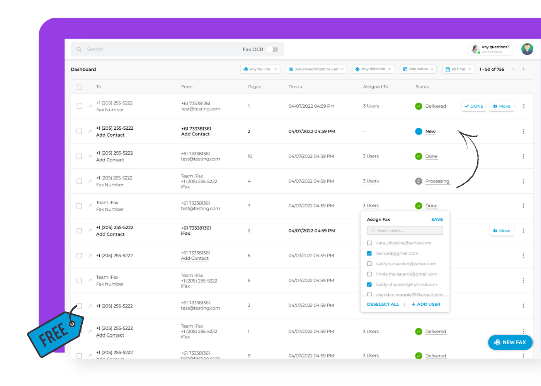
Task: Click Move next to the DONE button
Action: pyautogui.click(x=502, y=106)
